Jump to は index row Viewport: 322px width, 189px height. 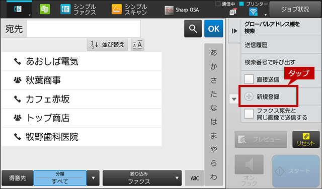pos(213,122)
